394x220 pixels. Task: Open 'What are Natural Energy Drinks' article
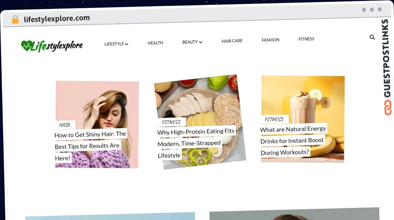[293, 141]
